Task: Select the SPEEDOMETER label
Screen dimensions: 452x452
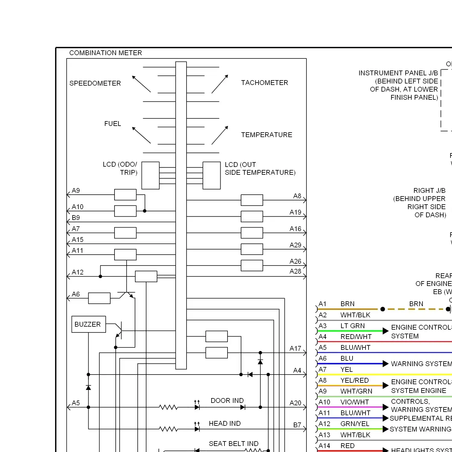Action: click(95, 83)
